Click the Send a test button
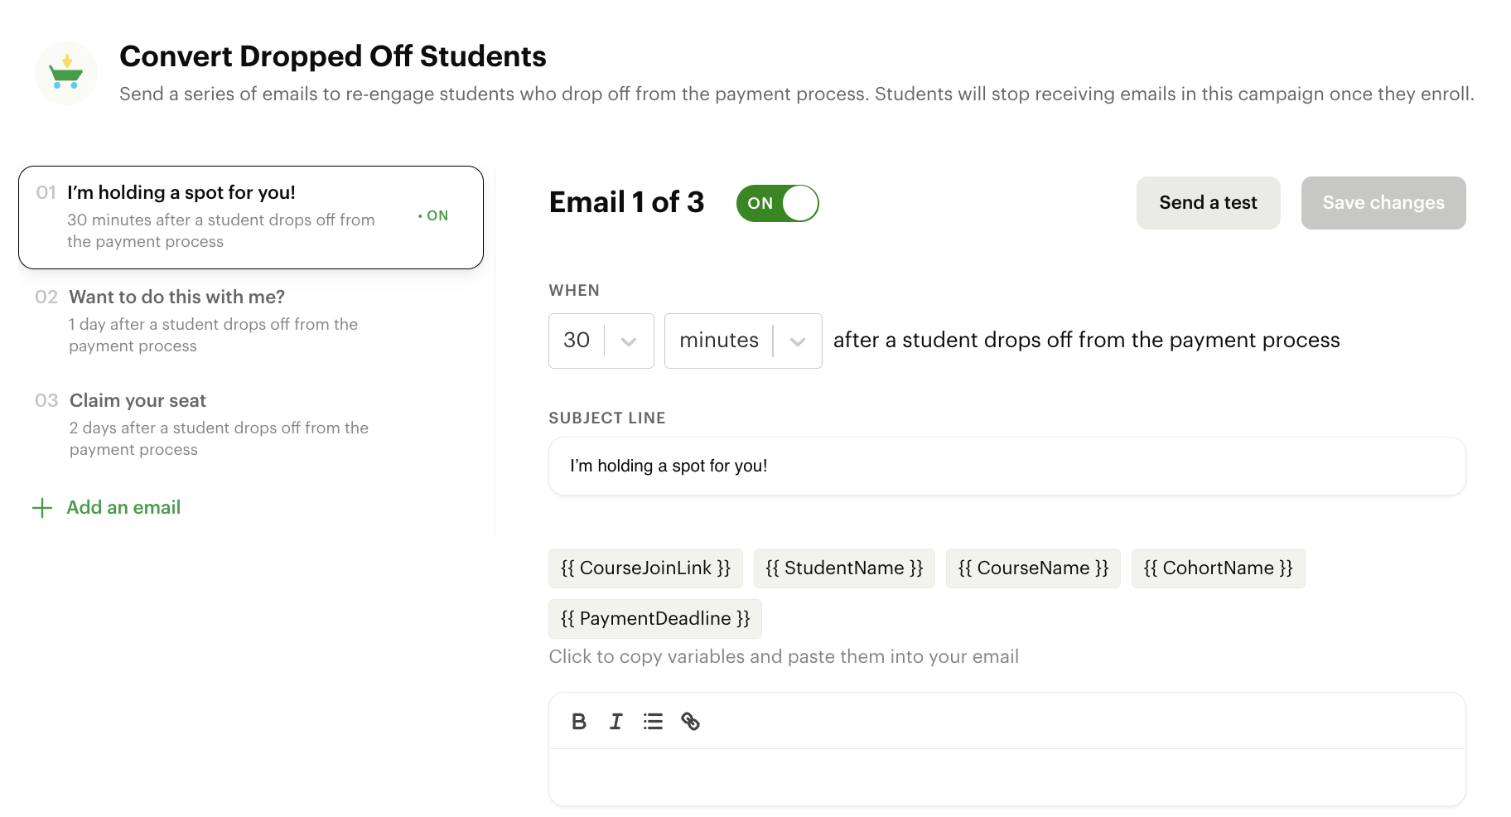Viewport: 1511px width, 817px height. point(1208,203)
